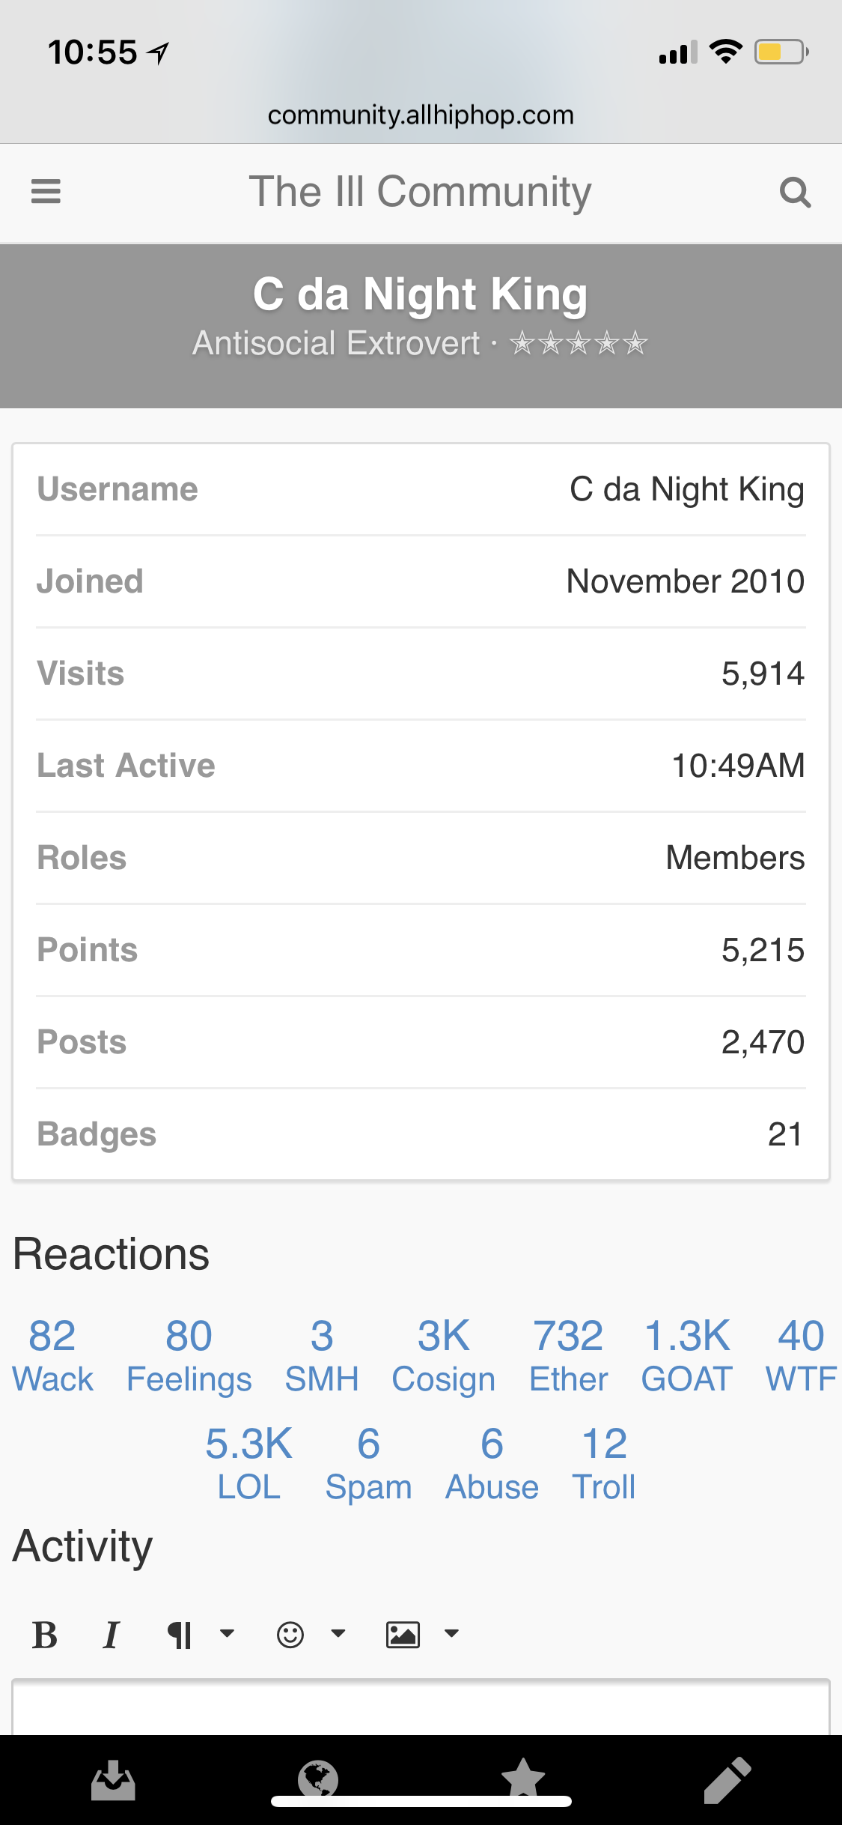842x1825 pixels.
Task: Toggle bold formatting in editor
Action: tap(45, 1635)
